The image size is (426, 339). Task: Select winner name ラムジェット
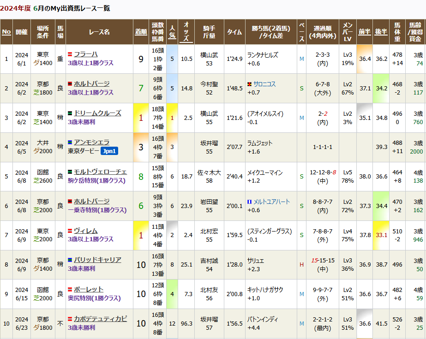pos(260,143)
